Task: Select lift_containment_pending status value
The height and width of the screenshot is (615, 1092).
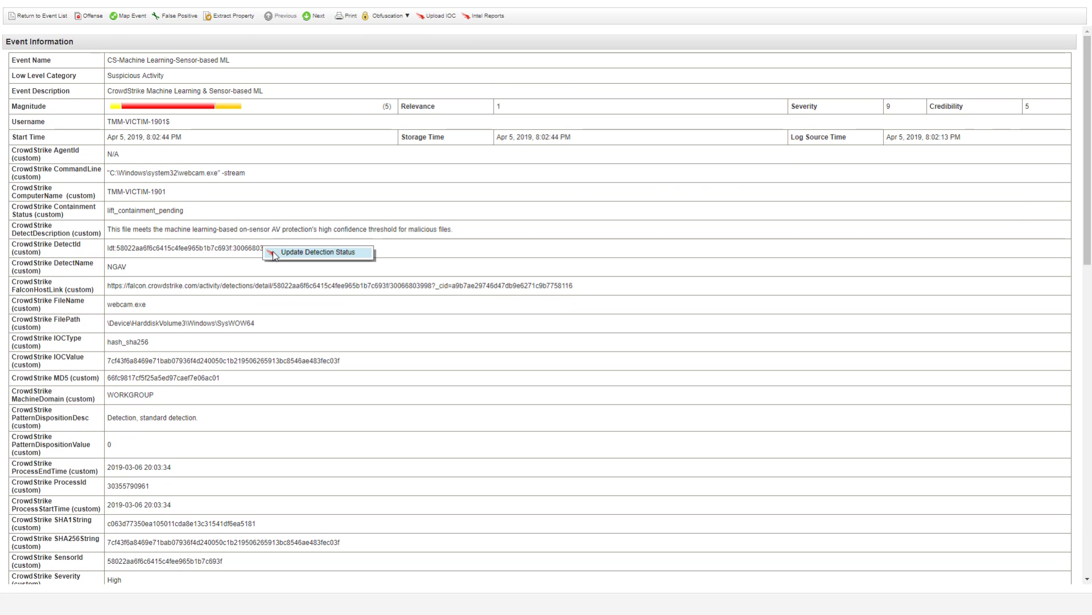Action: click(145, 210)
